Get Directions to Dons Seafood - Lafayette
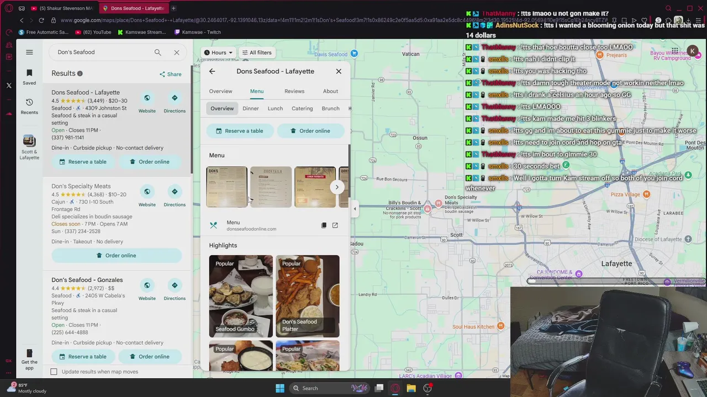 click(x=175, y=103)
